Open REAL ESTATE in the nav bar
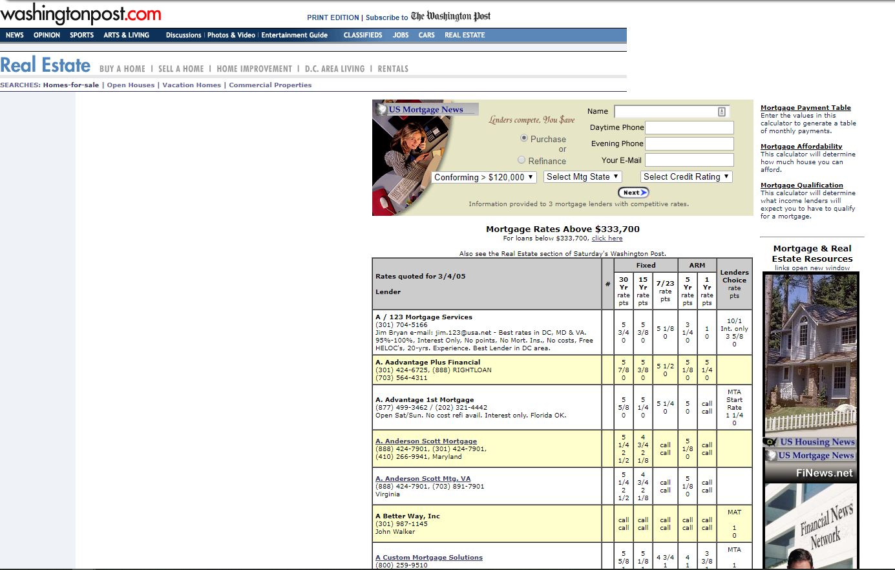This screenshot has width=895, height=570. click(x=465, y=35)
